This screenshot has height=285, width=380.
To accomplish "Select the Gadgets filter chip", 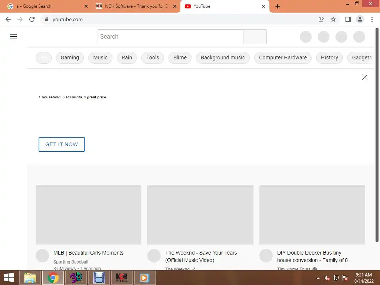I will (361, 58).
